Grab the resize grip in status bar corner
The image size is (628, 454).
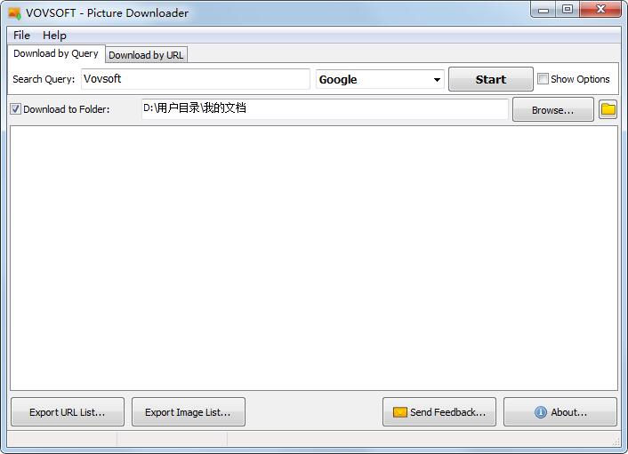[616, 441]
